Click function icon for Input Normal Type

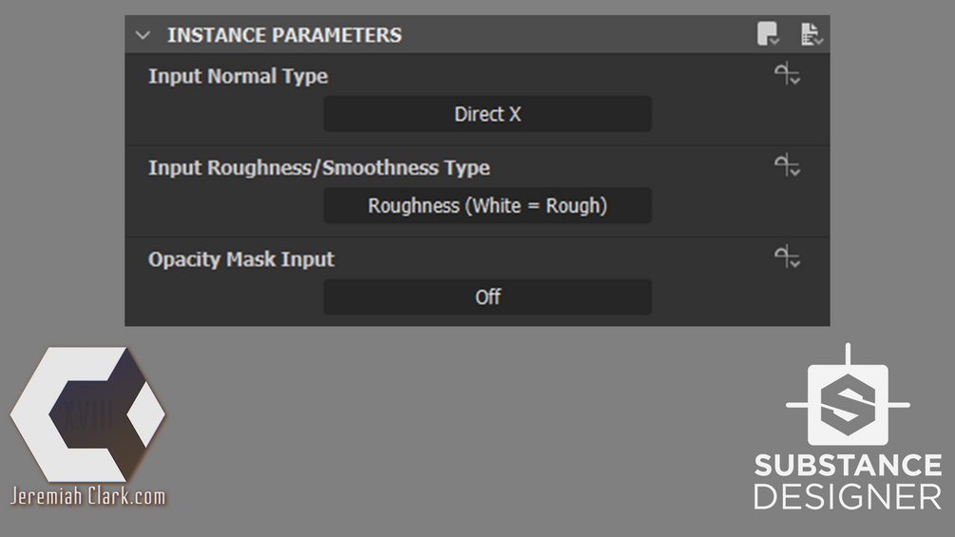coord(787,75)
